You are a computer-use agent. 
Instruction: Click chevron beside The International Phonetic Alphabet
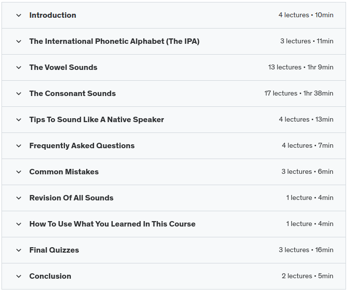19,41
